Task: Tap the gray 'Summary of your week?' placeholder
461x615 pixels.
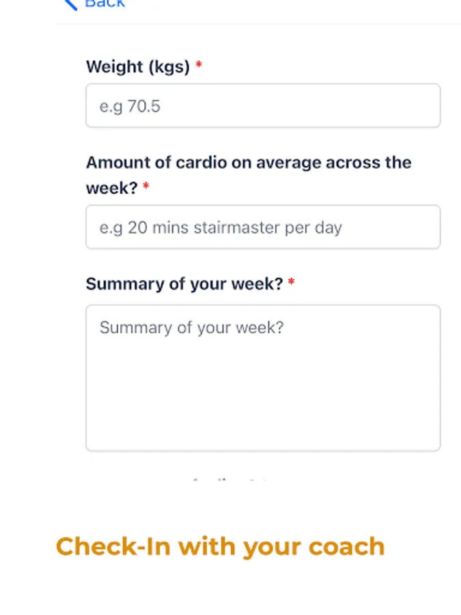Action: click(x=191, y=327)
